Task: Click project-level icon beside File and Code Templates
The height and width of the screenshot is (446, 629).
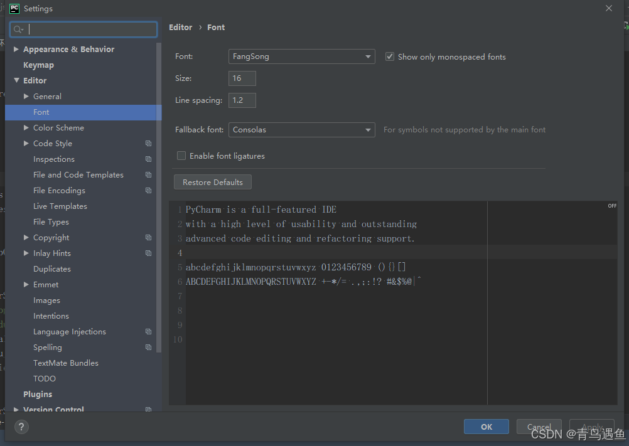Action: coord(148,175)
